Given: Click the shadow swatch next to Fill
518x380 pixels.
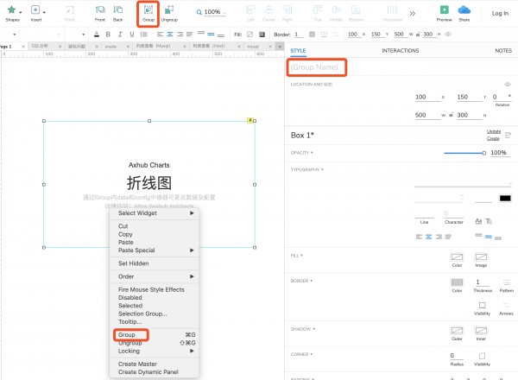Looking at the screenshot, I should 262,34.
